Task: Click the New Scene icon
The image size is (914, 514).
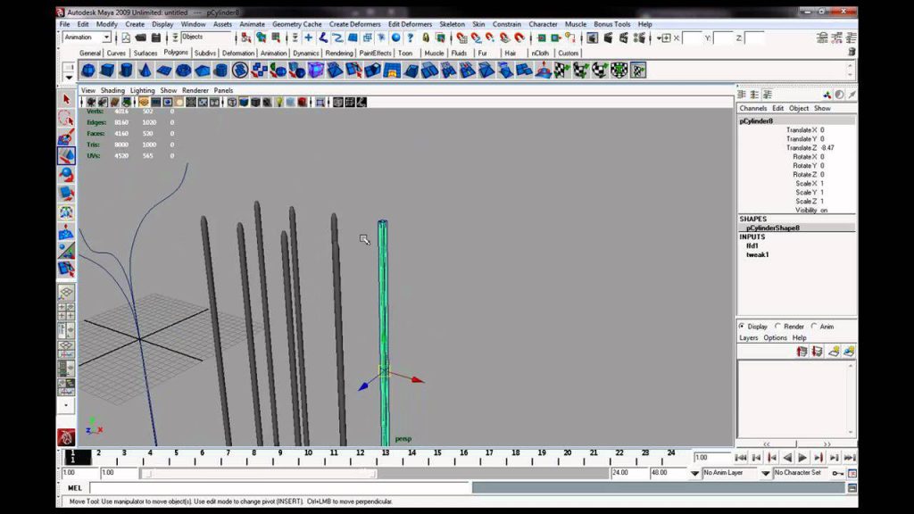Action: click(125, 37)
